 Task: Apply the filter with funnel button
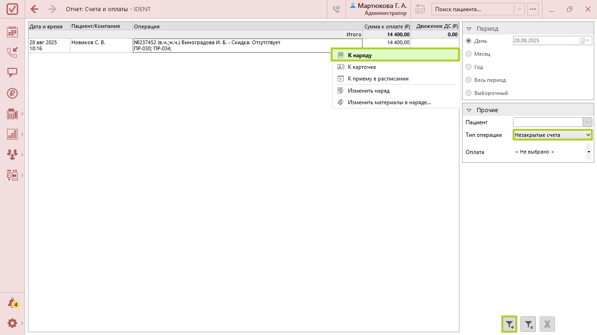point(509,324)
